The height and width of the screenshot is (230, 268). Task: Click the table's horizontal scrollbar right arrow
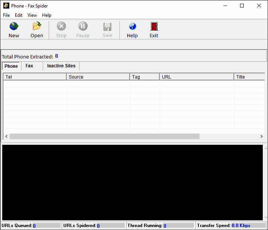point(262,136)
